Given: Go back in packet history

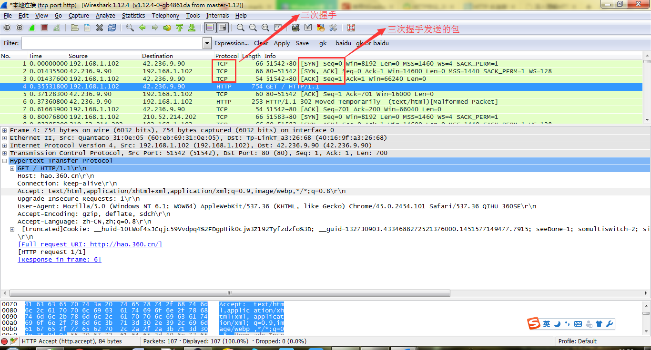Looking at the screenshot, I should tap(142, 28).
